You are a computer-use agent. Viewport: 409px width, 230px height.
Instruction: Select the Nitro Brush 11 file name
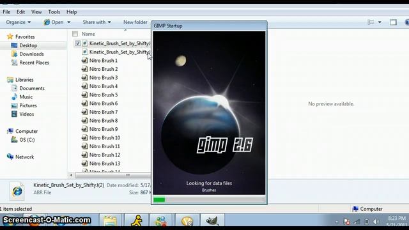pyautogui.click(x=105, y=146)
